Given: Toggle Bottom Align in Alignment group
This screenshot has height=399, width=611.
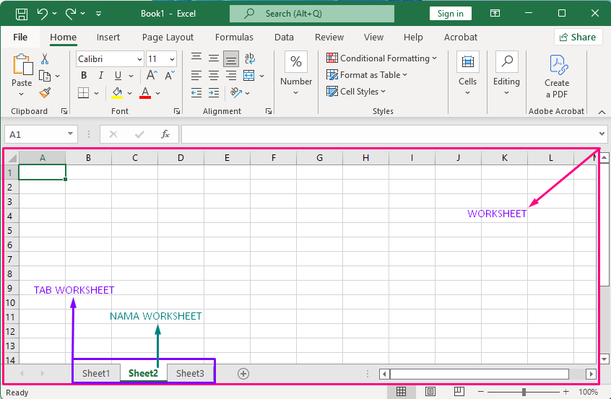Looking at the screenshot, I should [x=231, y=58].
